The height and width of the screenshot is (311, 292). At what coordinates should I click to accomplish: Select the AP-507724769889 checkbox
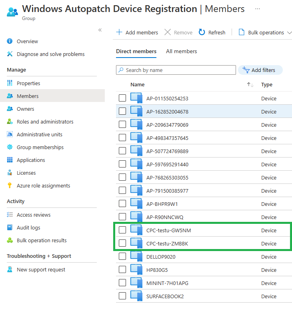(122, 151)
